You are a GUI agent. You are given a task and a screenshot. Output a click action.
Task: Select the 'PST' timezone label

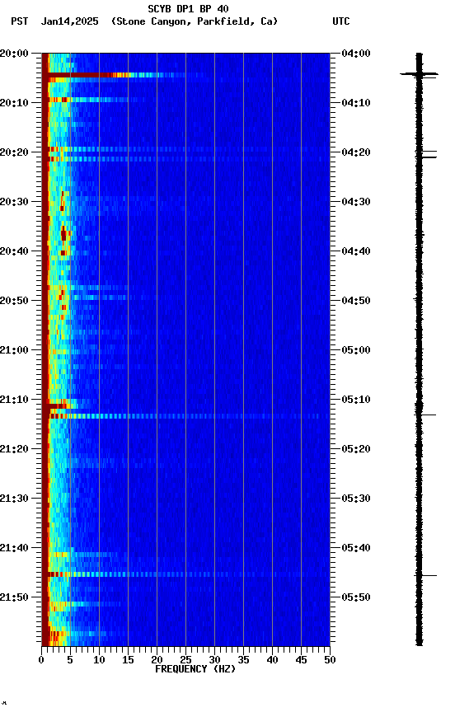[x=20, y=21]
